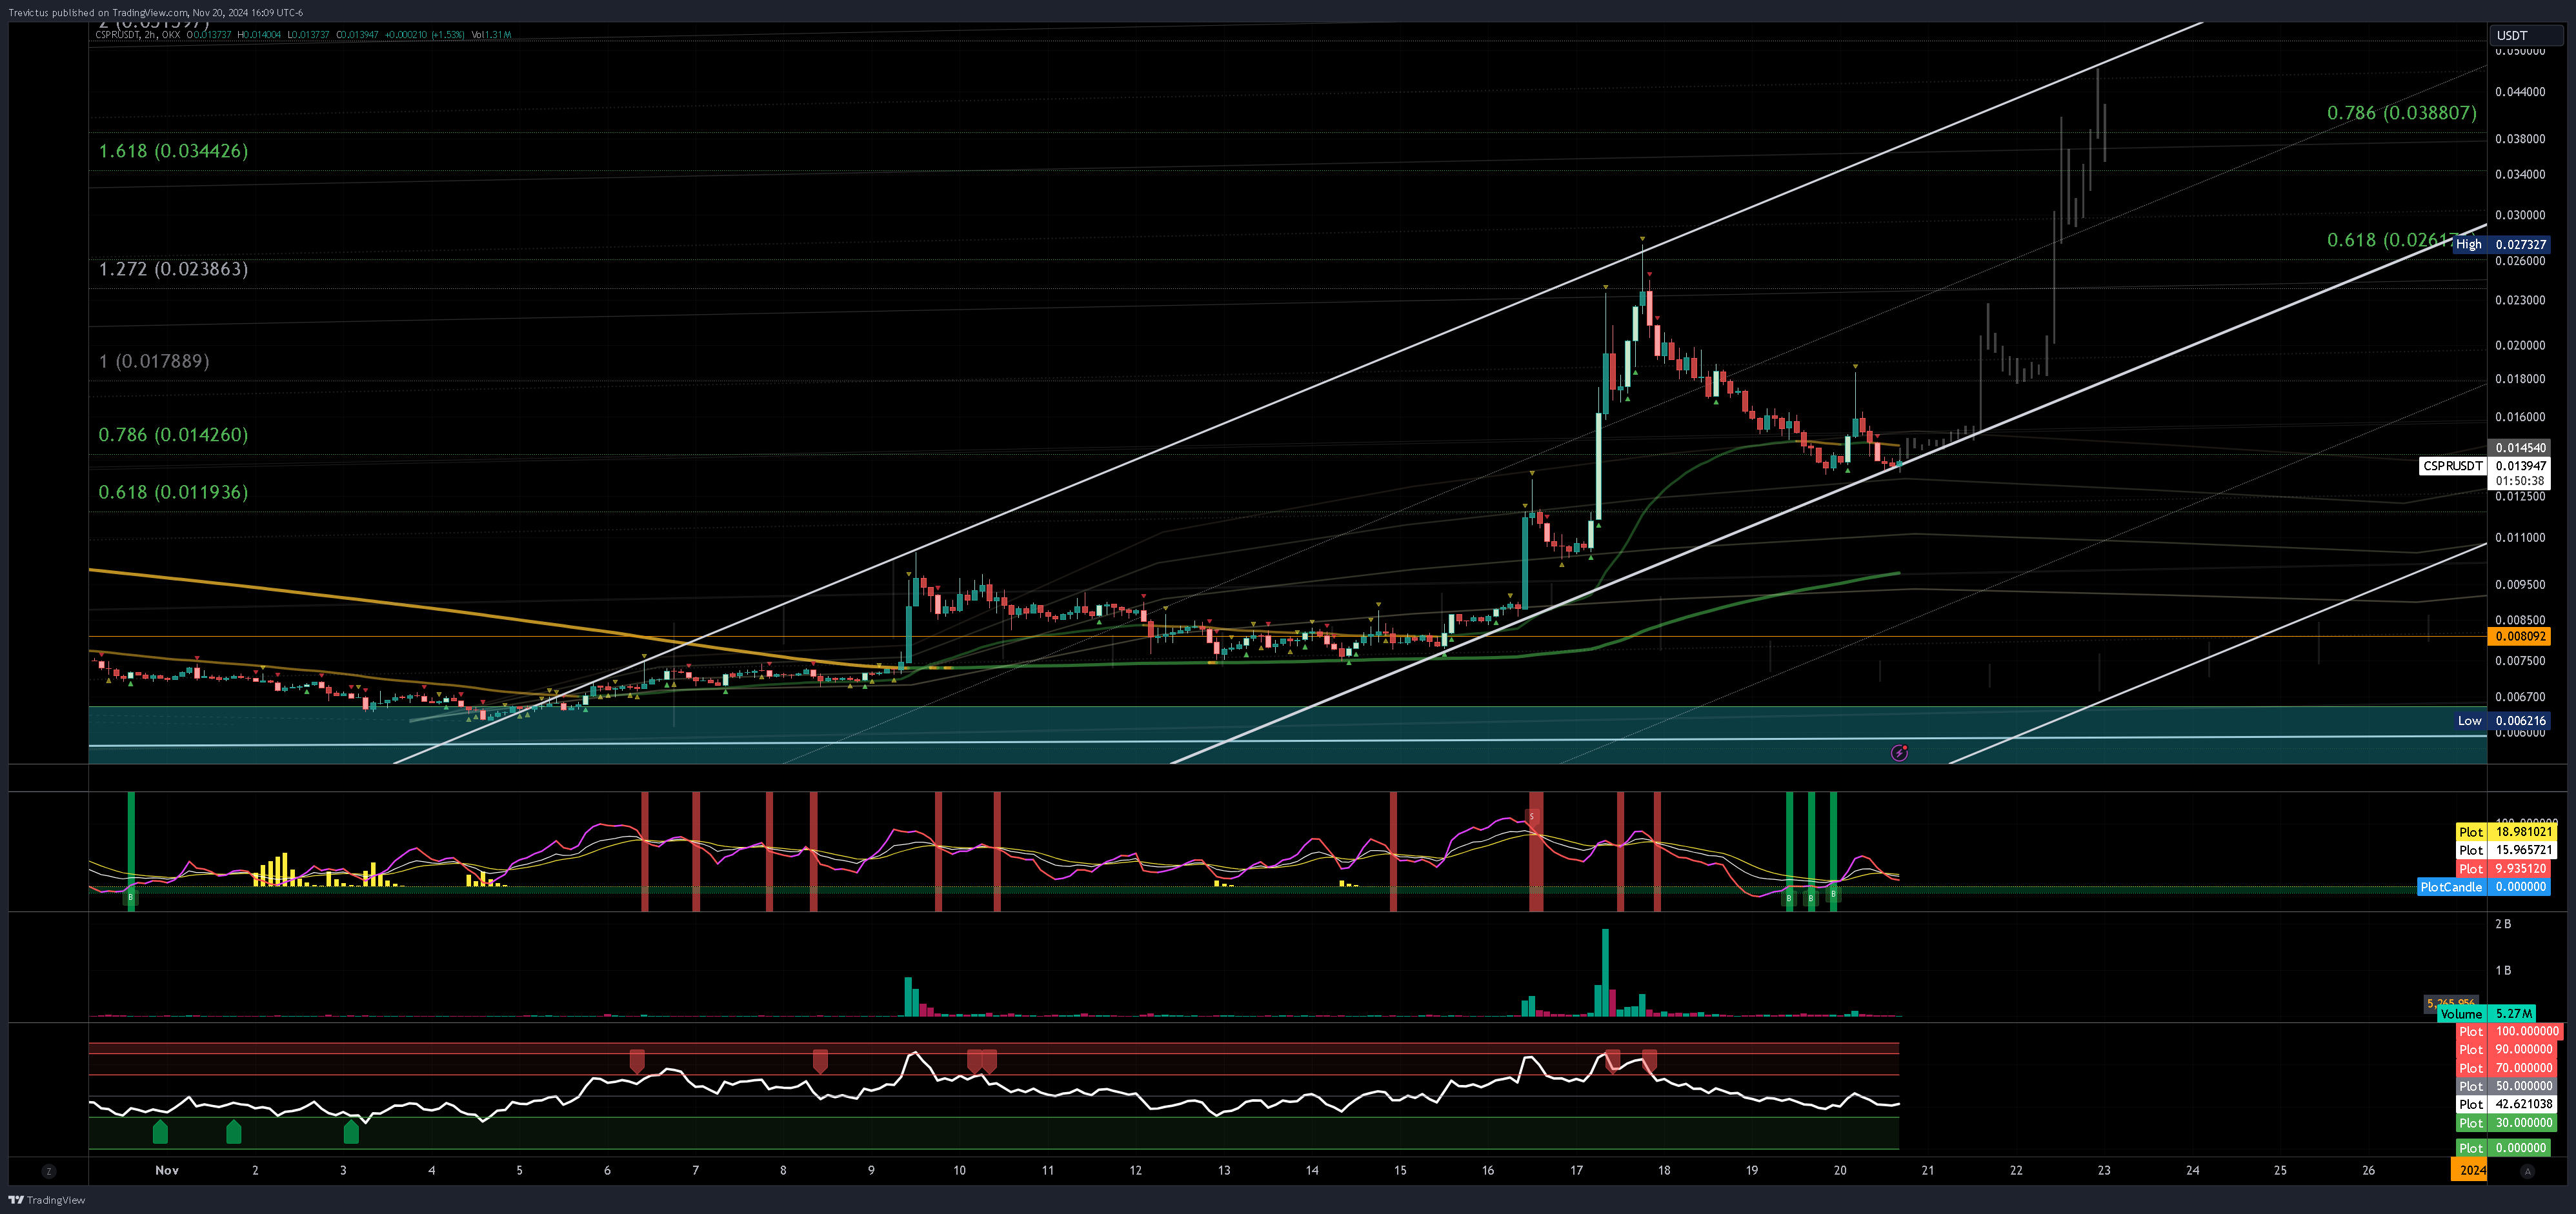The height and width of the screenshot is (1214, 2576).
Task: Click the red RSI overbought marker near day 8
Action: pyautogui.click(x=820, y=1061)
